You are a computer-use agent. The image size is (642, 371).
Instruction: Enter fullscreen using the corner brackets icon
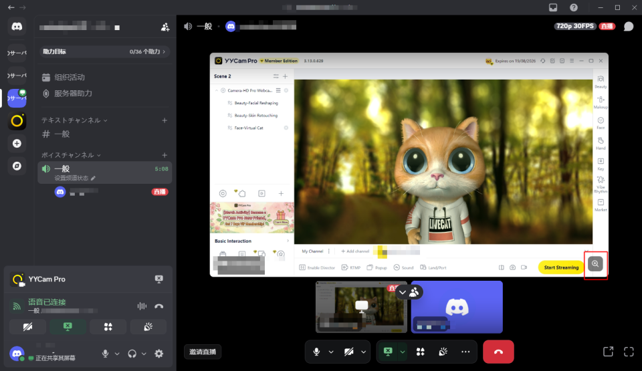click(628, 352)
